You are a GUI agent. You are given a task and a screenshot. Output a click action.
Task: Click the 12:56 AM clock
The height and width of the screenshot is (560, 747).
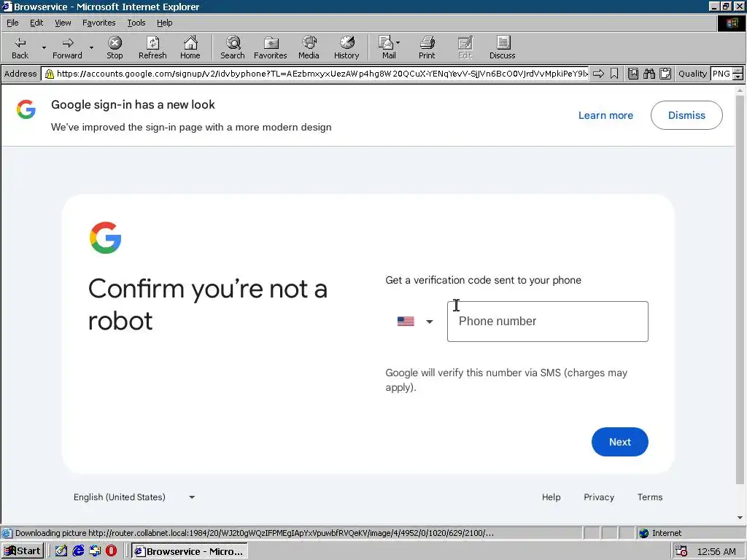click(x=716, y=551)
